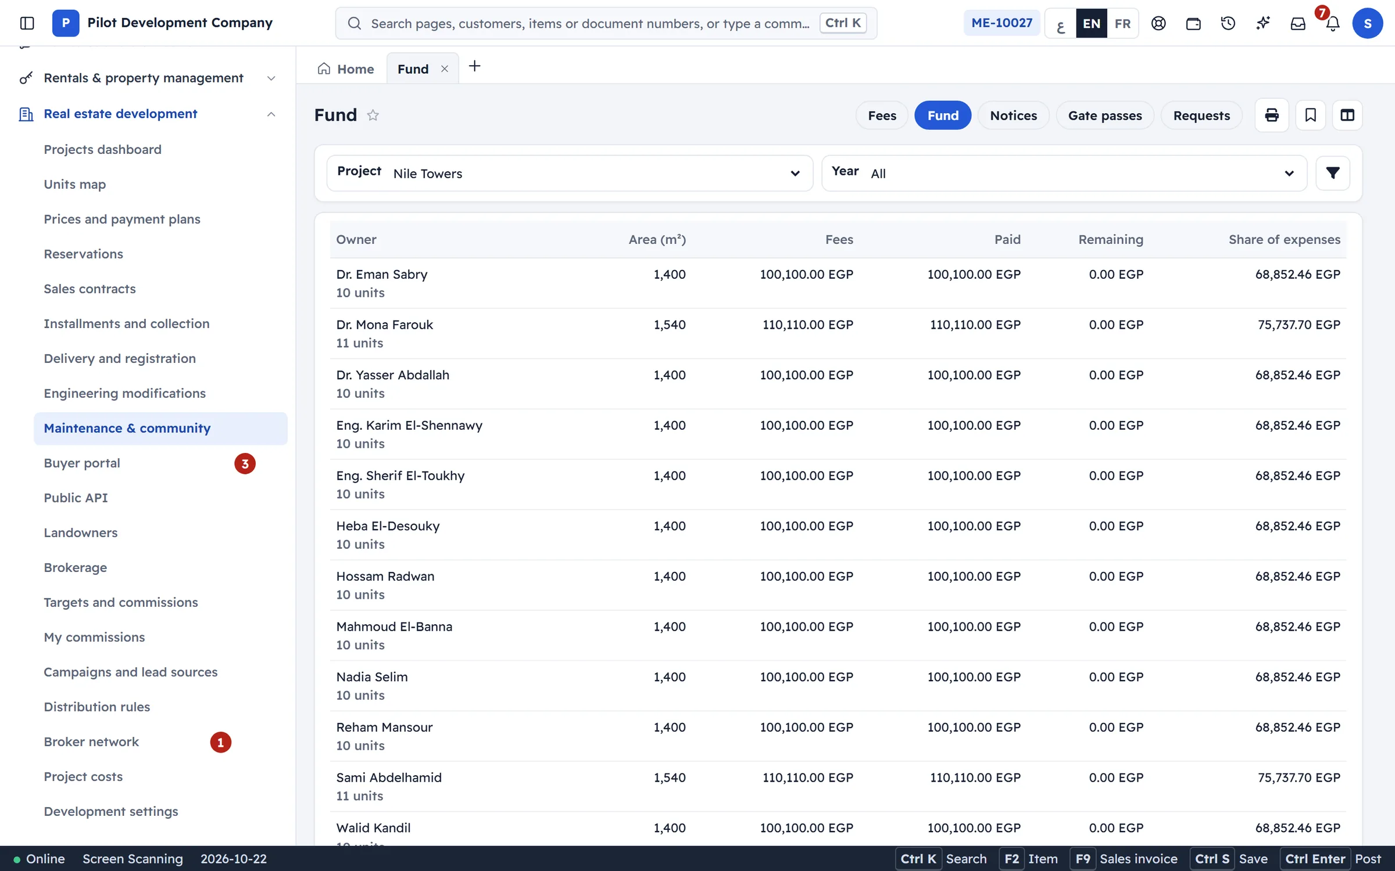1395x871 pixels.
Task: Select the Notices tab
Action: [1013, 115]
